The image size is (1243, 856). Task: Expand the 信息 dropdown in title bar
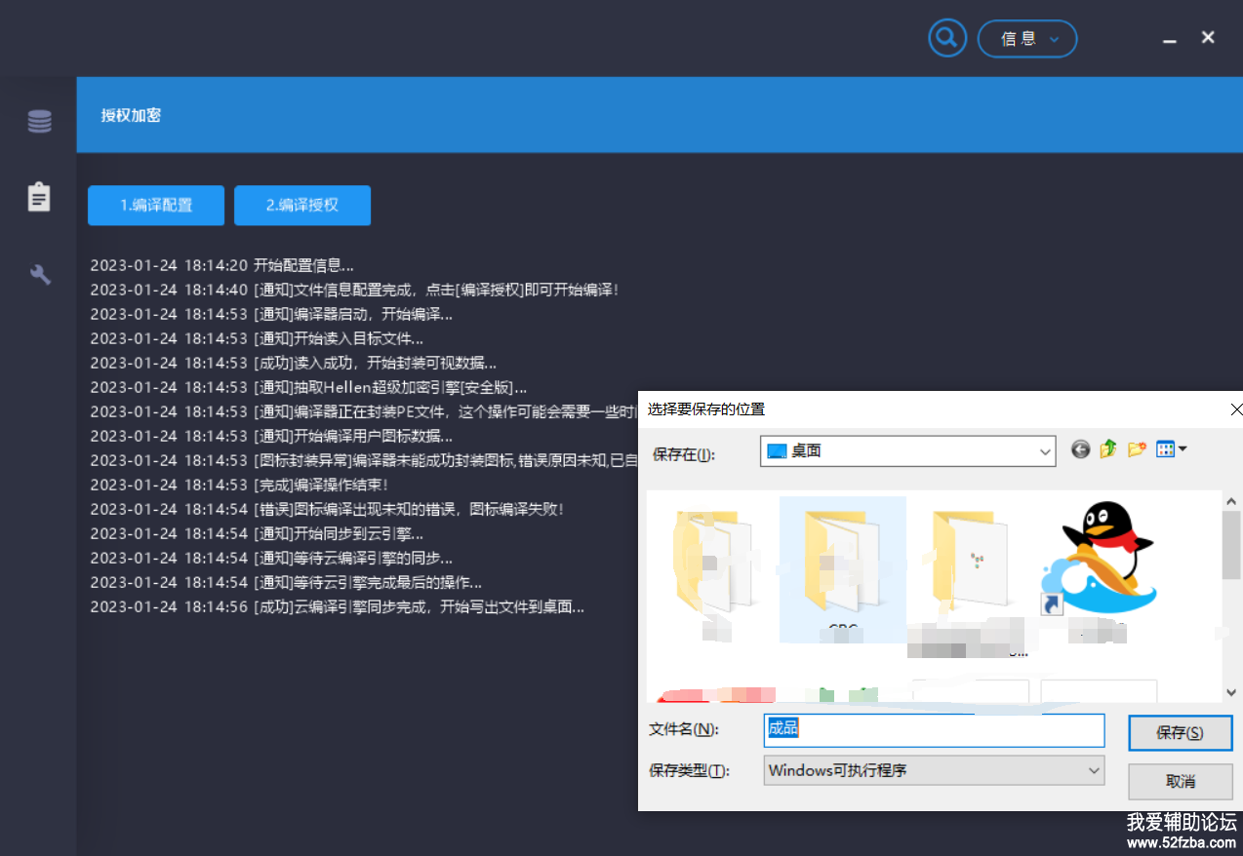tap(1027, 39)
